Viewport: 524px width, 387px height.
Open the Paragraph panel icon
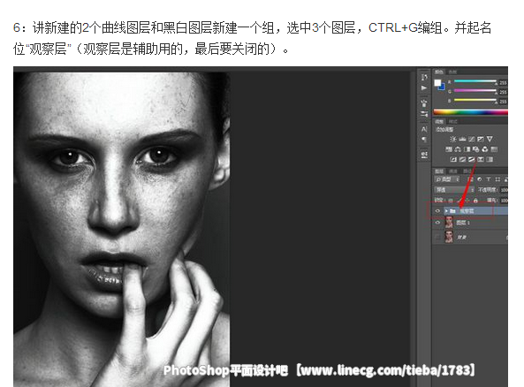coord(424,140)
